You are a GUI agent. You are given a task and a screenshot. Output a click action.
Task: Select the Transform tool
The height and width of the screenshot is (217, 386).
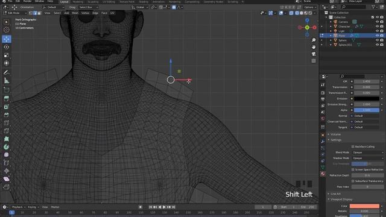7,63
